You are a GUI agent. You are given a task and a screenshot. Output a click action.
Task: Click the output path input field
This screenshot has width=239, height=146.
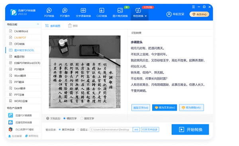[111, 129]
